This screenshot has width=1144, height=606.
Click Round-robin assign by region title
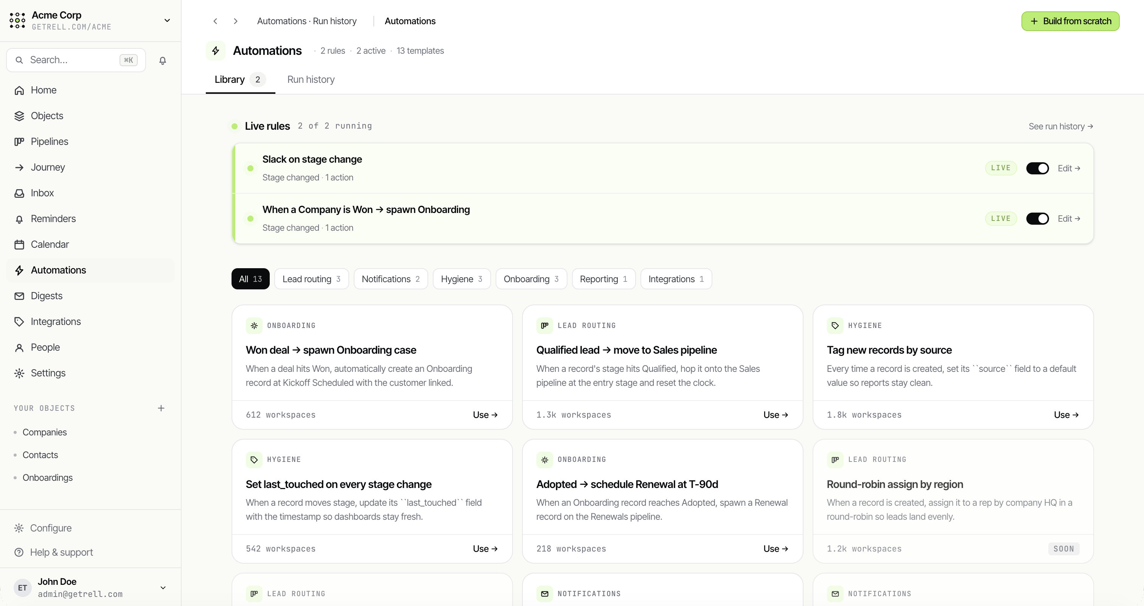(894, 485)
